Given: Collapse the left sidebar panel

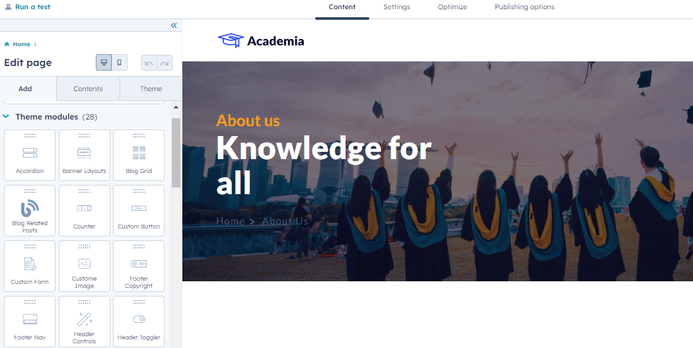Looking at the screenshot, I should pyautogui.click(x=174, y=26).
